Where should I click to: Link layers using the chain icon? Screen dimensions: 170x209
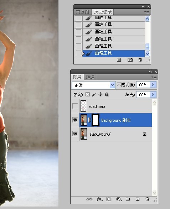89,199
